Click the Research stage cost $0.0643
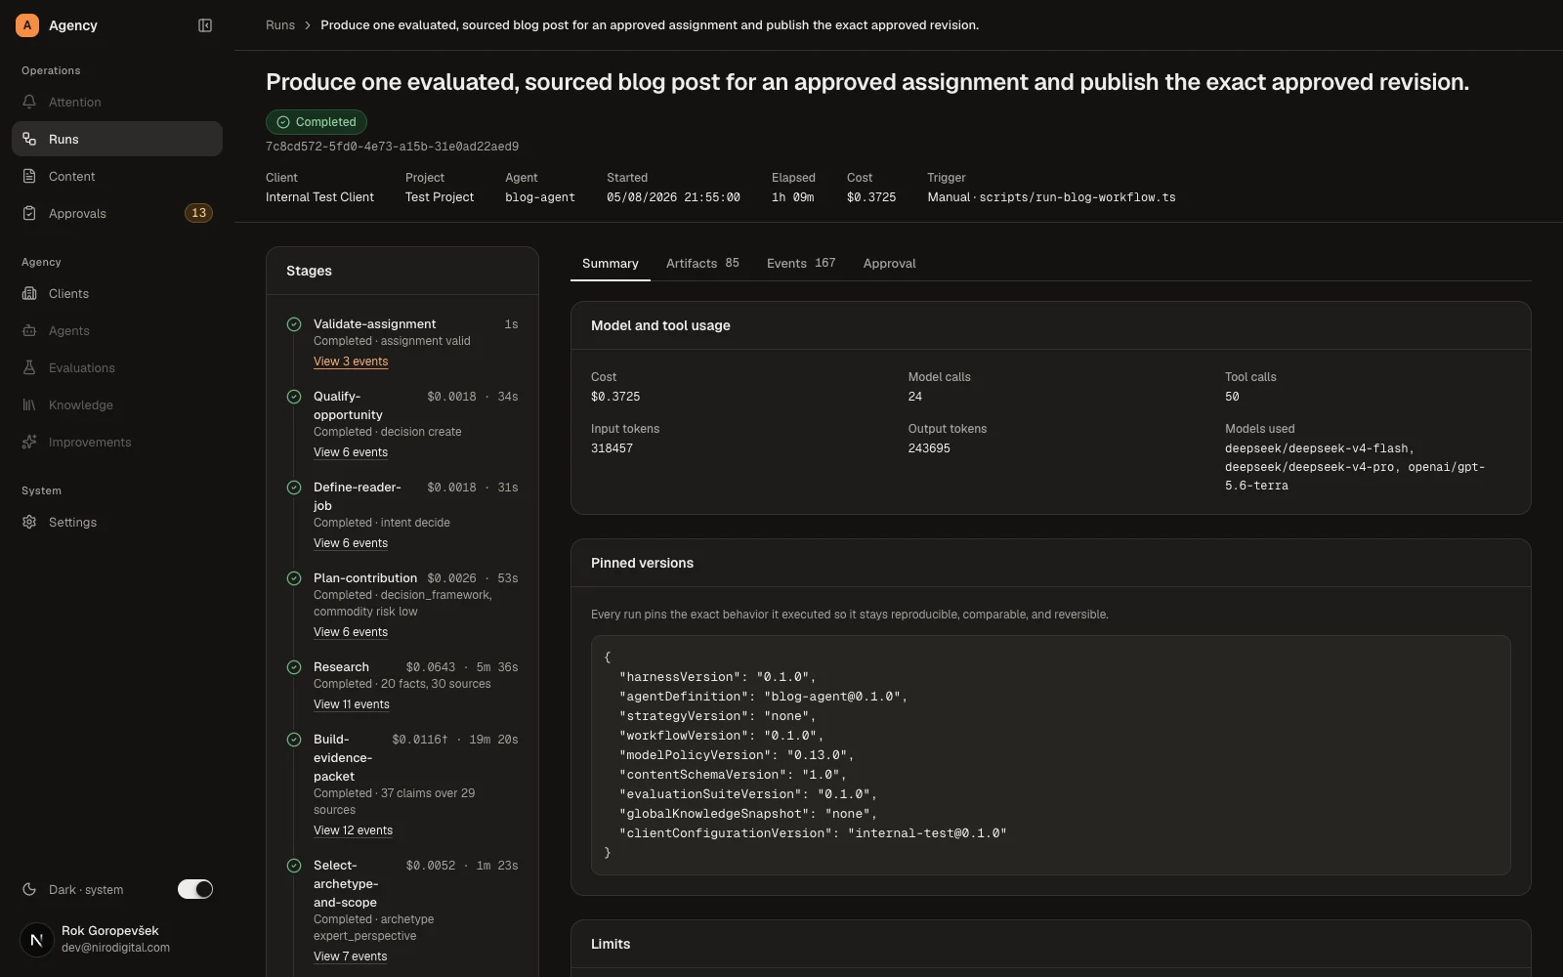This screenshot has height=977, width=1563. tap(431, 667)
